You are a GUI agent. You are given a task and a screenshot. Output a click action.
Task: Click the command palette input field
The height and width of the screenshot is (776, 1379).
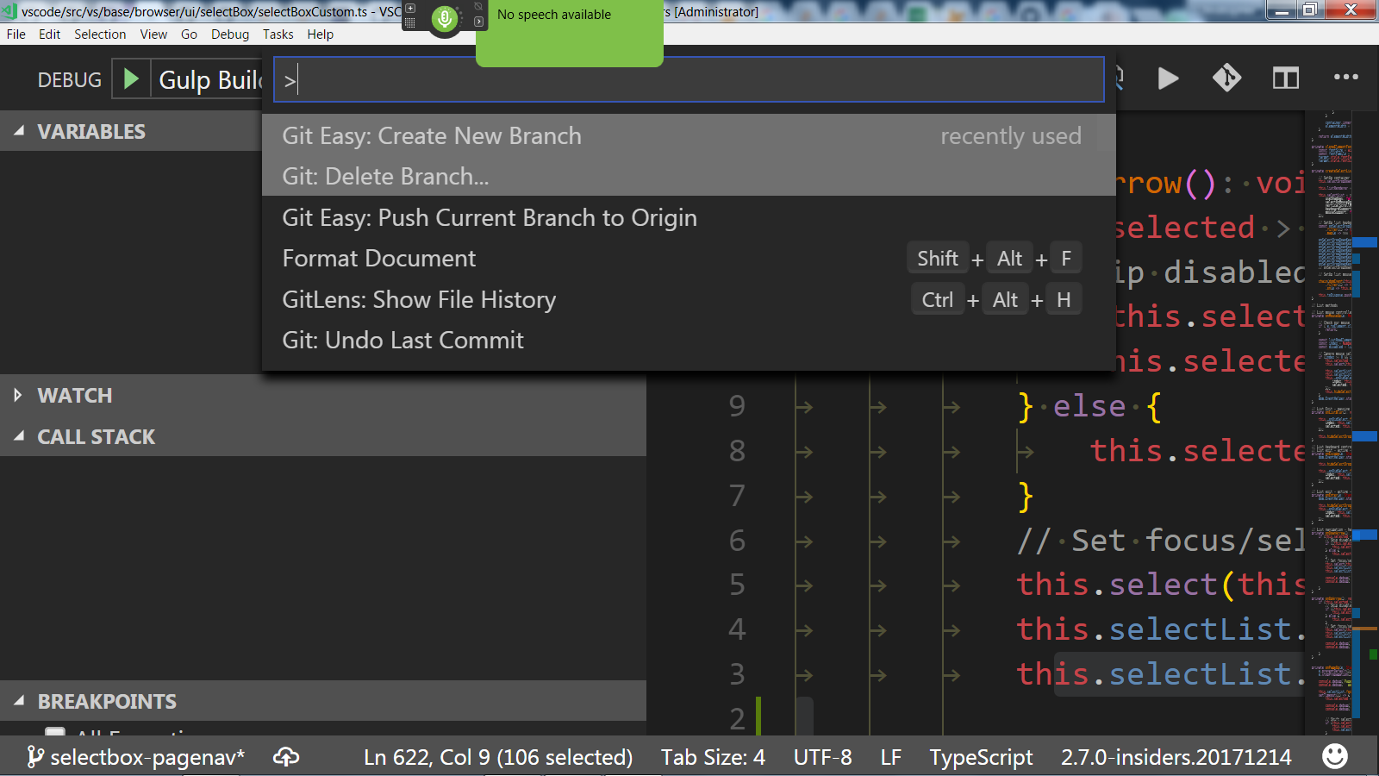pos(689,80)
